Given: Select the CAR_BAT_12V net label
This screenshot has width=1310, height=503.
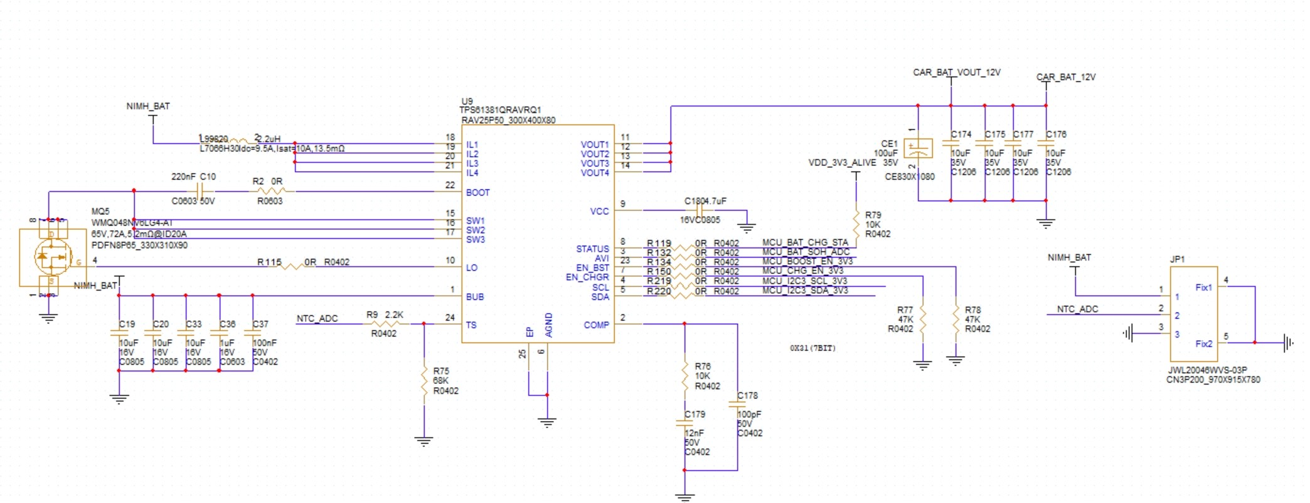Looking at the screenshot, I should point(1066,78).
